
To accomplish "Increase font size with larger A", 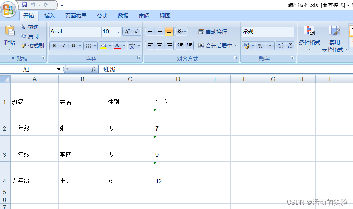I will click(x=127, y=32).
